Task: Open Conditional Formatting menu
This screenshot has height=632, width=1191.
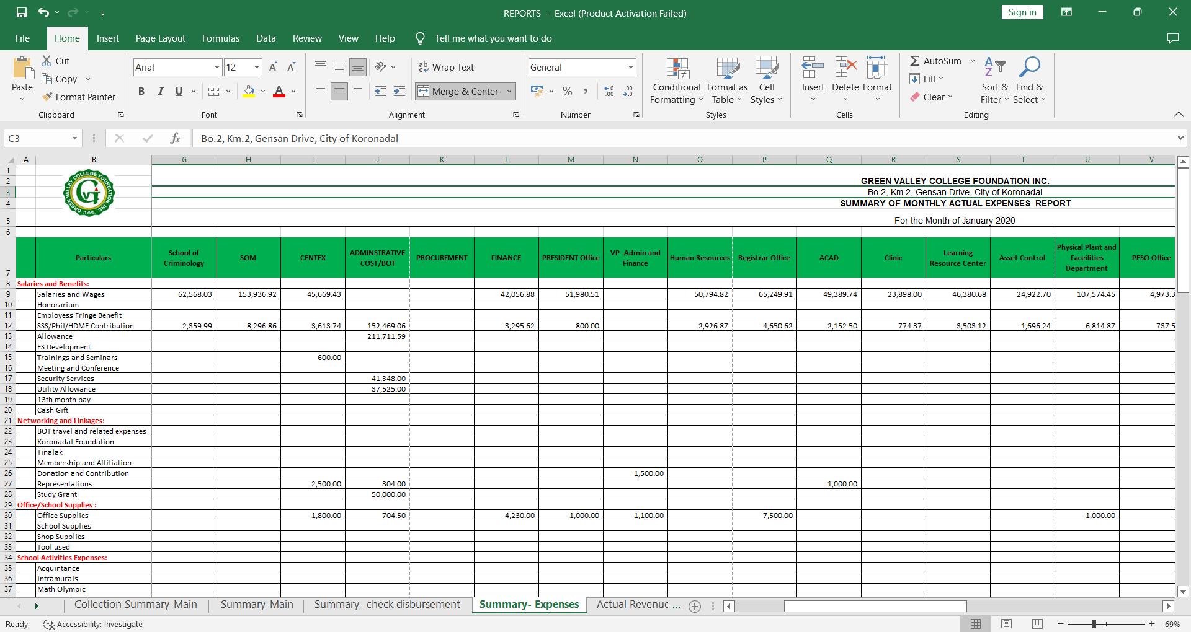Action: pos(677,81)
